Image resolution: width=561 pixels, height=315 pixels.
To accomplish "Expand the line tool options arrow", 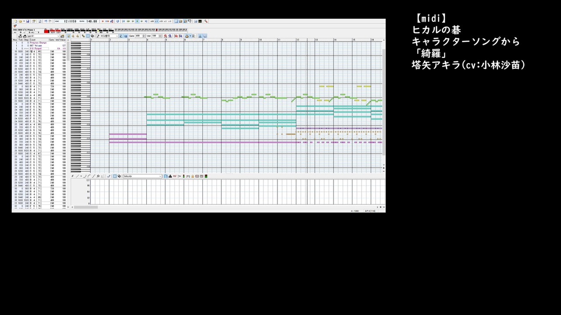I will [x=81, y=176].
